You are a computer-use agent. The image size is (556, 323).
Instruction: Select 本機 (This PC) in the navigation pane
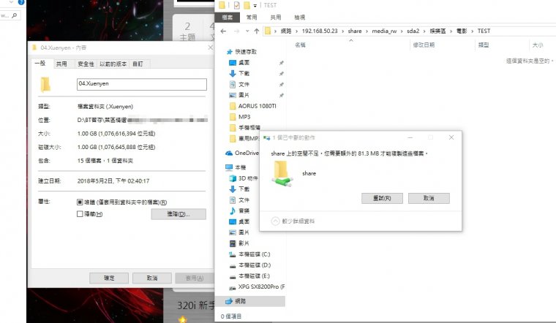(x=241, y=167)
